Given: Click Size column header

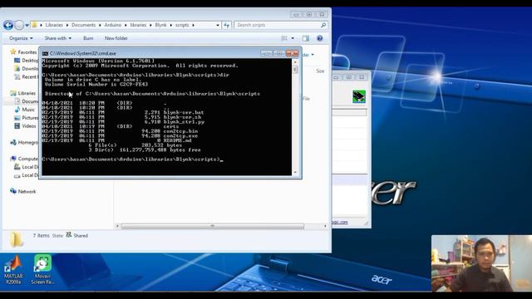Looking at the screenshot, I should pos(320,71).
